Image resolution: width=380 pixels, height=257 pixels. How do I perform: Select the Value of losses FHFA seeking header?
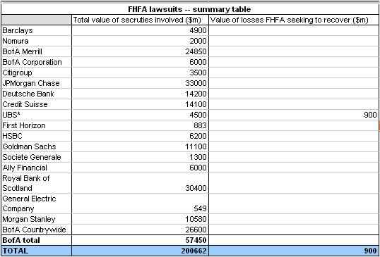[x=294, y=20]
